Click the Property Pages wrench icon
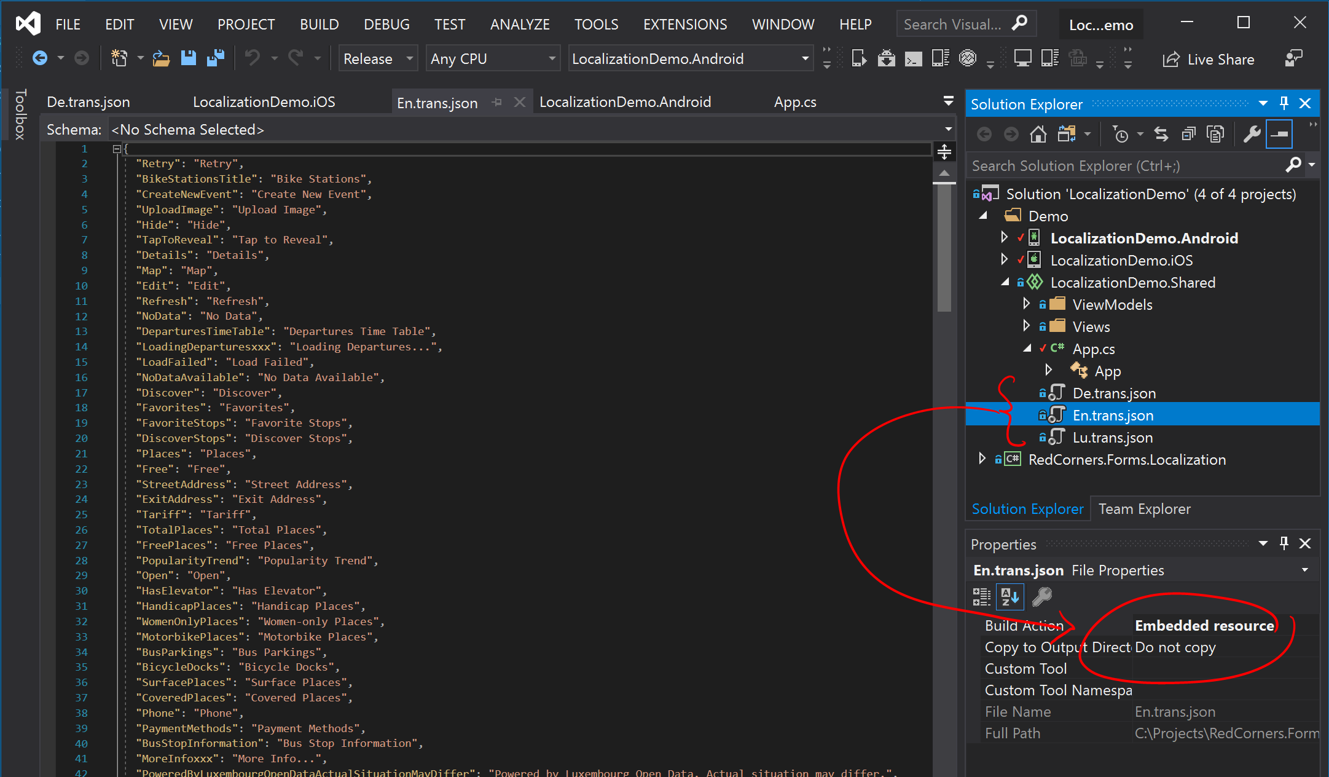This screenshot has width=1329, height=777. point(1041,597)
